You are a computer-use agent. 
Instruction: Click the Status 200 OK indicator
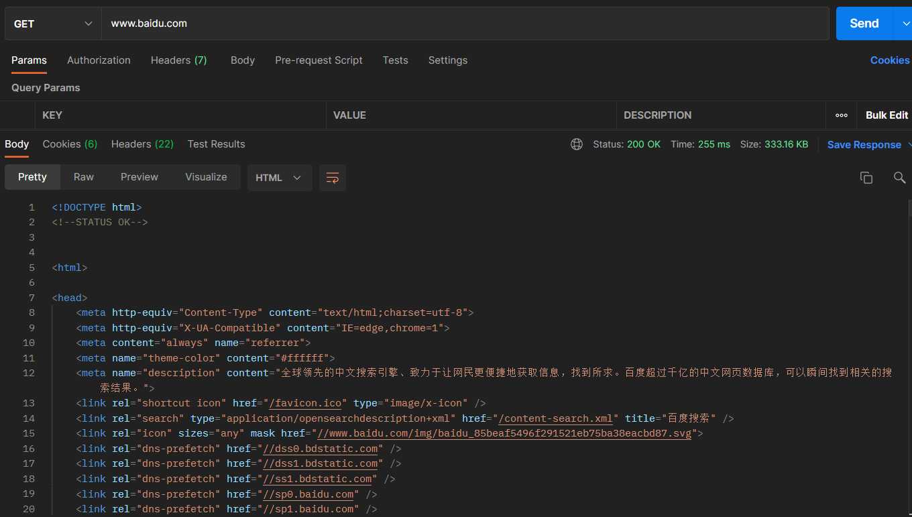[x=626, y=144]
